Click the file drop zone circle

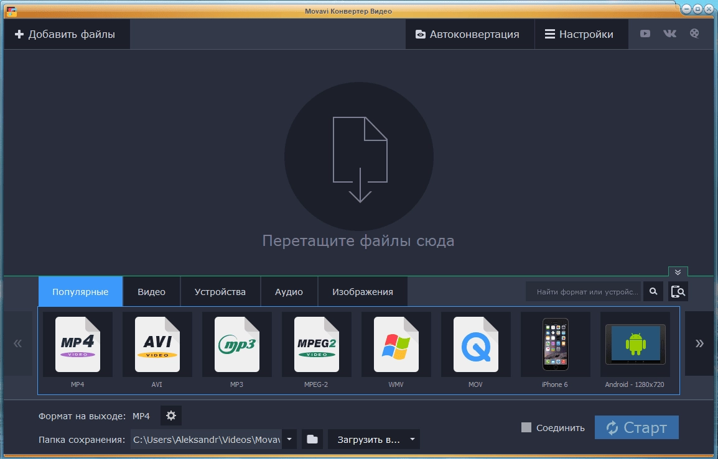click(359, 157)
